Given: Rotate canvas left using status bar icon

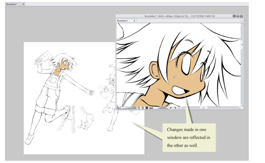Looking at the screenshot, I should pos(171,108).
